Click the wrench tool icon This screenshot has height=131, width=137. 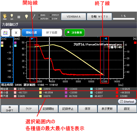(x=34, y=17)
